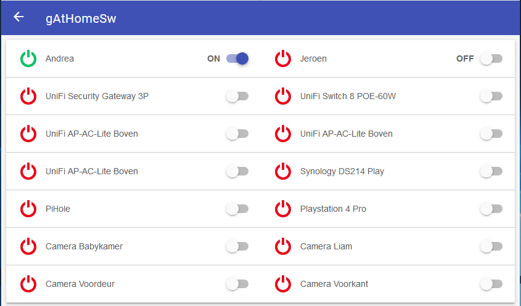The height and width of the screenshot is (306, 521).
Task: Enable the UniFi Security Gateway 3P switch
Action: [237, 97]
